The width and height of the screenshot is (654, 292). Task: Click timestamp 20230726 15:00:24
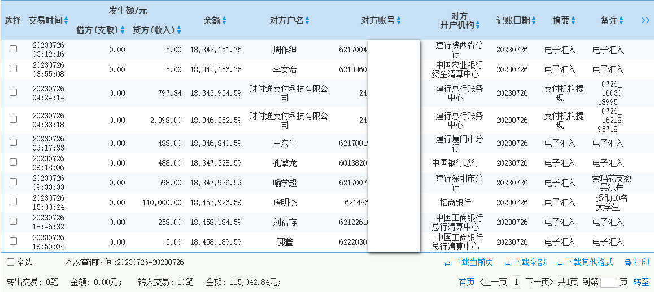point(49,202)
